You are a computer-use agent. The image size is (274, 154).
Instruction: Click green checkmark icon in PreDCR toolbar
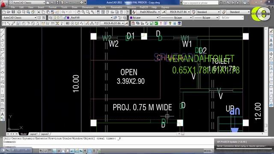click(x=156, y=24)
